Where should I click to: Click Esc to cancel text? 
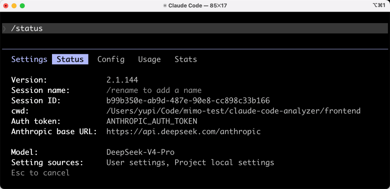40,173
